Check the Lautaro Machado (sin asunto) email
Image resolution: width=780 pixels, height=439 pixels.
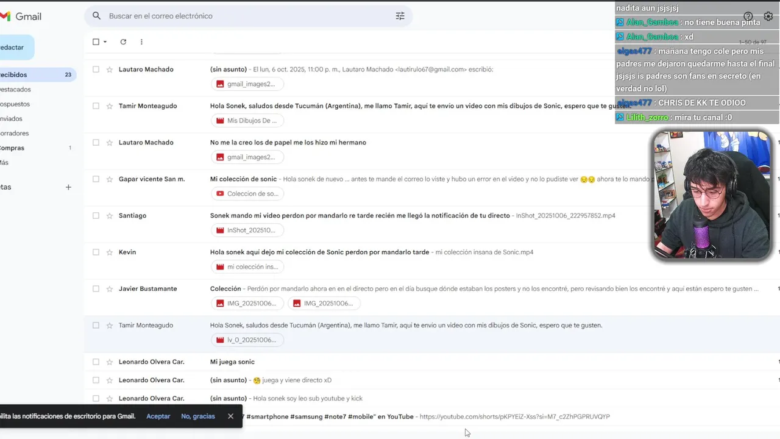point(96,70)
